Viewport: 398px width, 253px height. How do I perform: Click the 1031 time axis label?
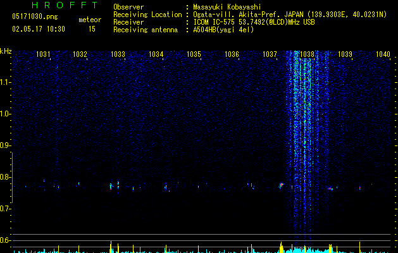click(43, 54)
